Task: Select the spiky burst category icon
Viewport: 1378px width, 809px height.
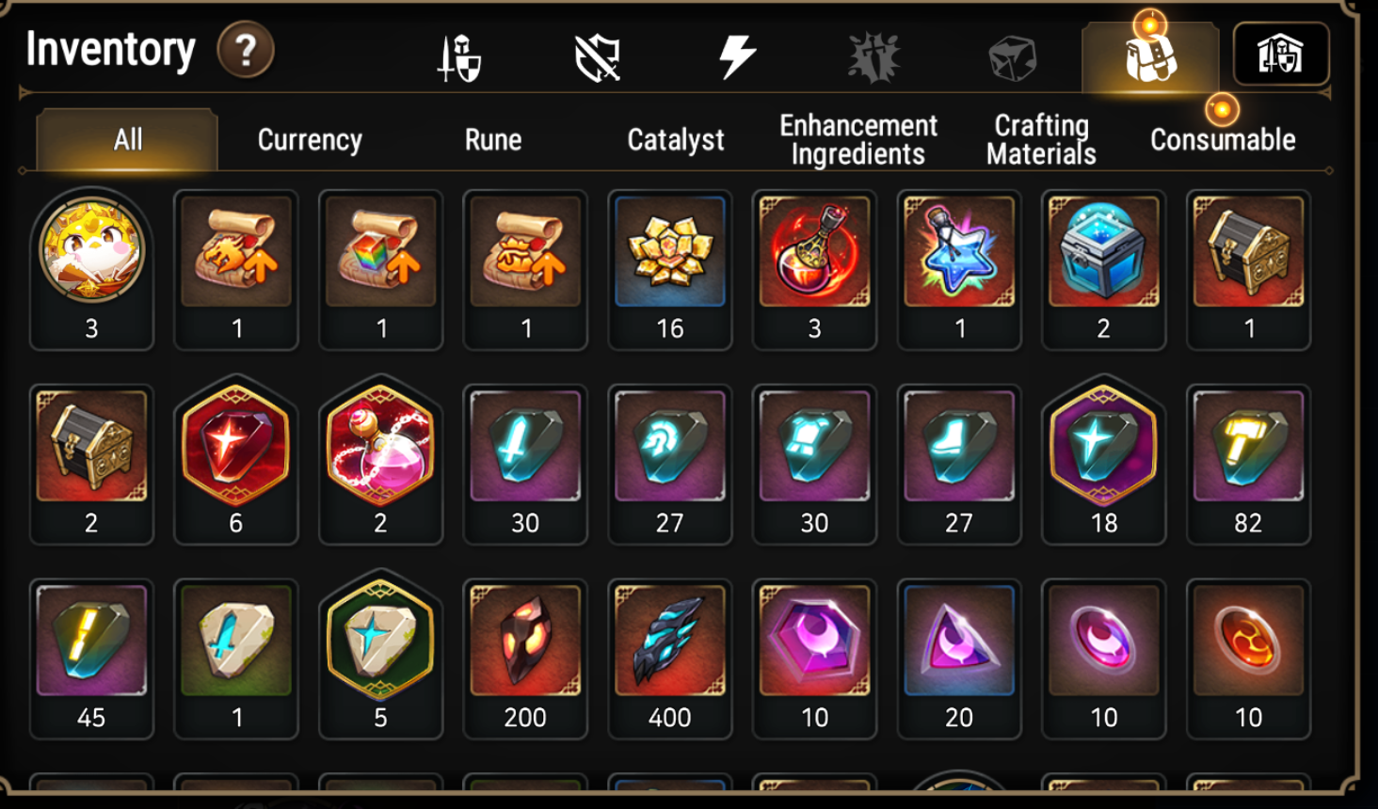Action: (x=873, y=57)
